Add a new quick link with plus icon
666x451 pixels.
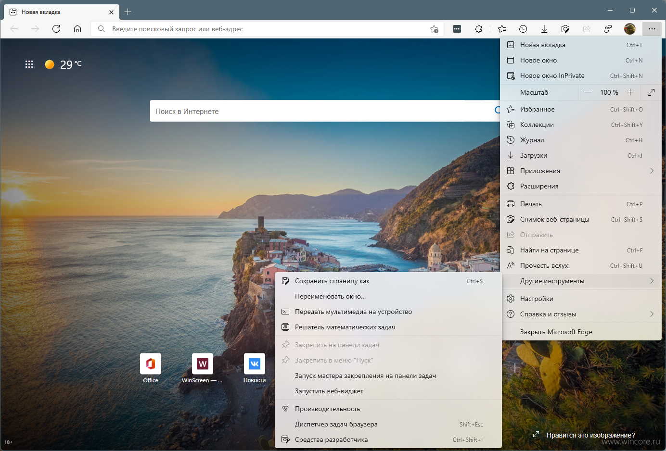tap(515, 368)
